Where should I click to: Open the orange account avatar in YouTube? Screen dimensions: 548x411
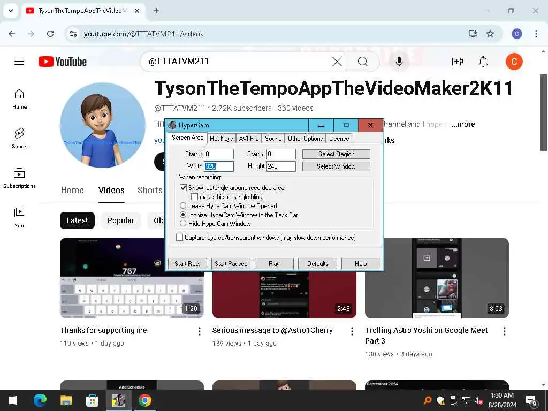[514, 62]
